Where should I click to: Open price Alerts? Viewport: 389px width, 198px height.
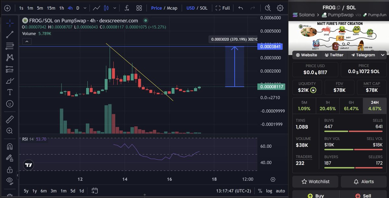click(x=364, y=181)
